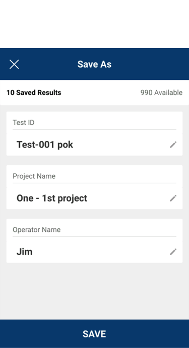Tap the pencil icon beside One - 1st project
The image size is (189, 348).
point(173,198)
